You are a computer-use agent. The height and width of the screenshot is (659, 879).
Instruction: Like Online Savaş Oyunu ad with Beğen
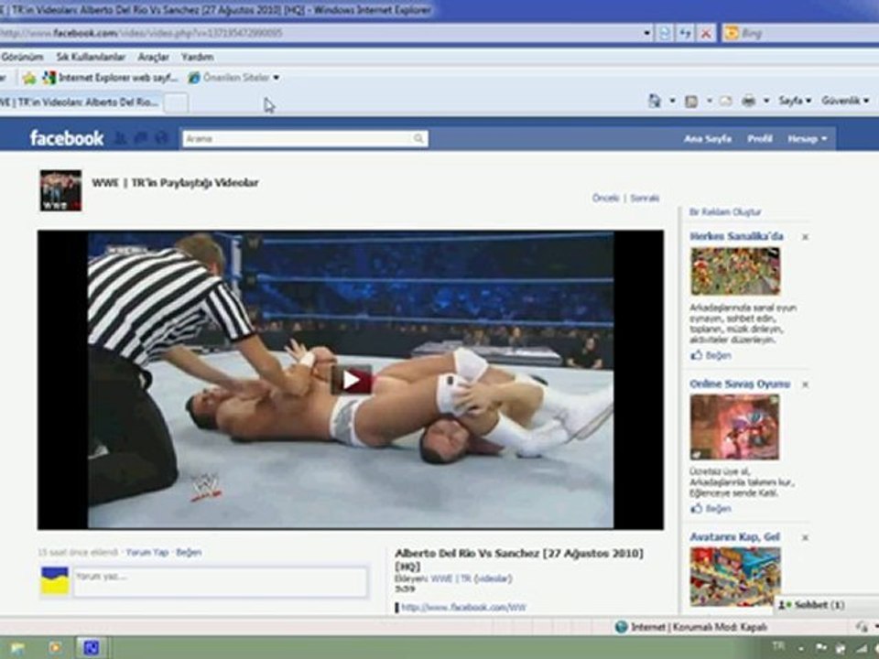[x=711, y=509]
